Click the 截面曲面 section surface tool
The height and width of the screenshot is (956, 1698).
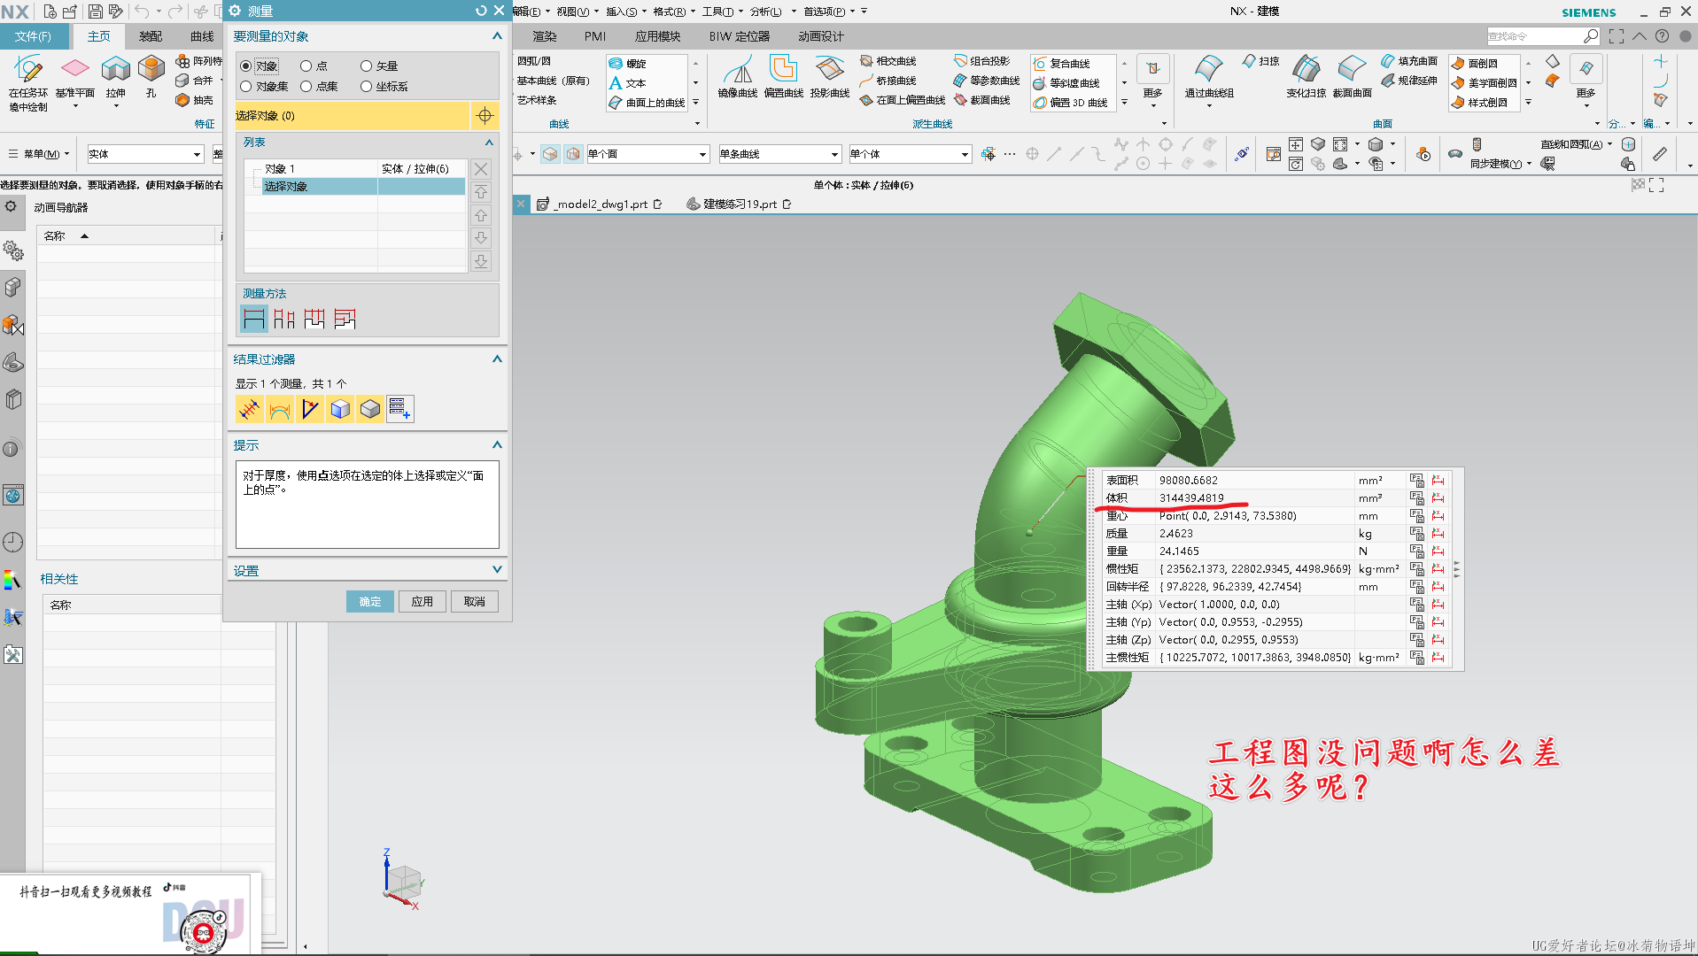coord(1352,77)
